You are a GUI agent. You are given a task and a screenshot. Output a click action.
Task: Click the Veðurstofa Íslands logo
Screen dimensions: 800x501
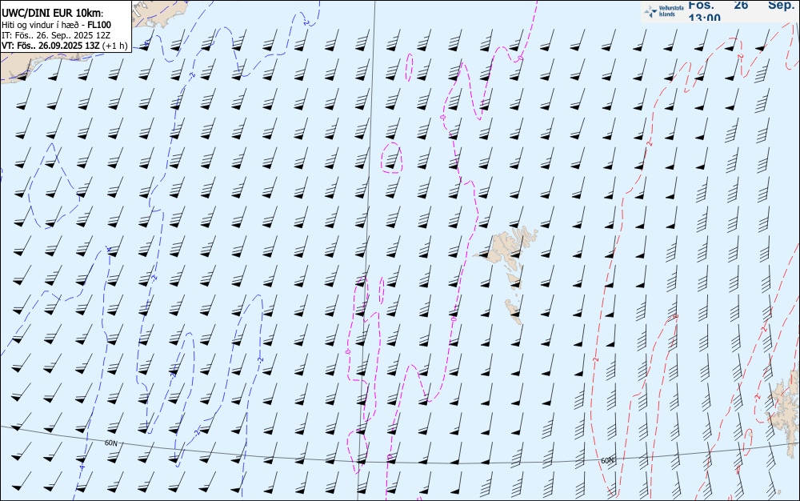tap(664, 11)
